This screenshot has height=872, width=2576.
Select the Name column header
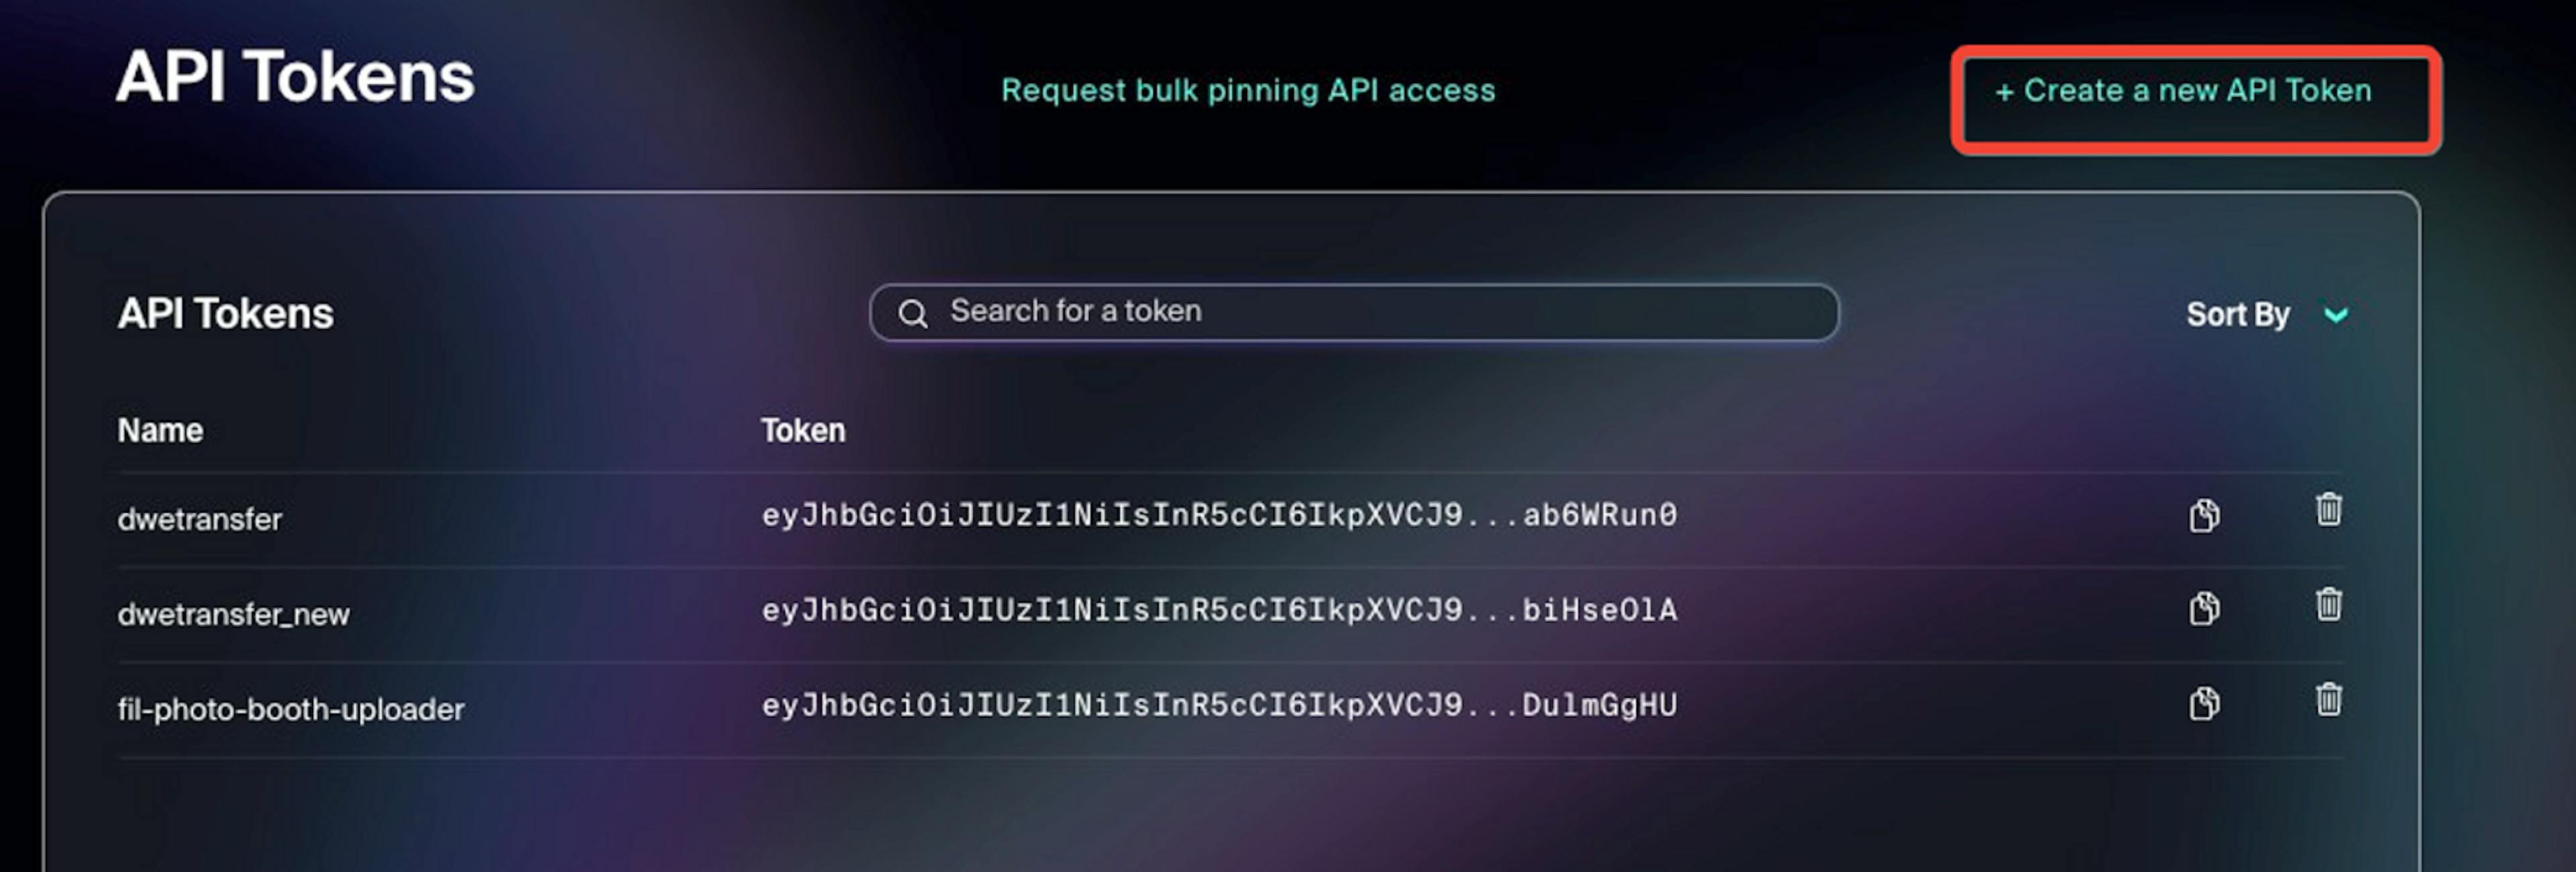160,430
